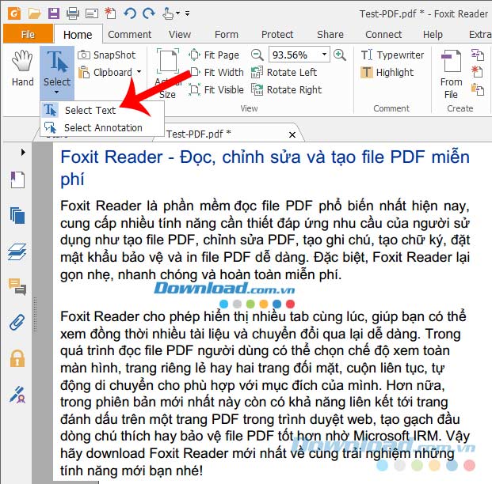Switch to the Home tab
Image resolution: width=492 pixels, height=484 pixels.
[x=78, y=35]
